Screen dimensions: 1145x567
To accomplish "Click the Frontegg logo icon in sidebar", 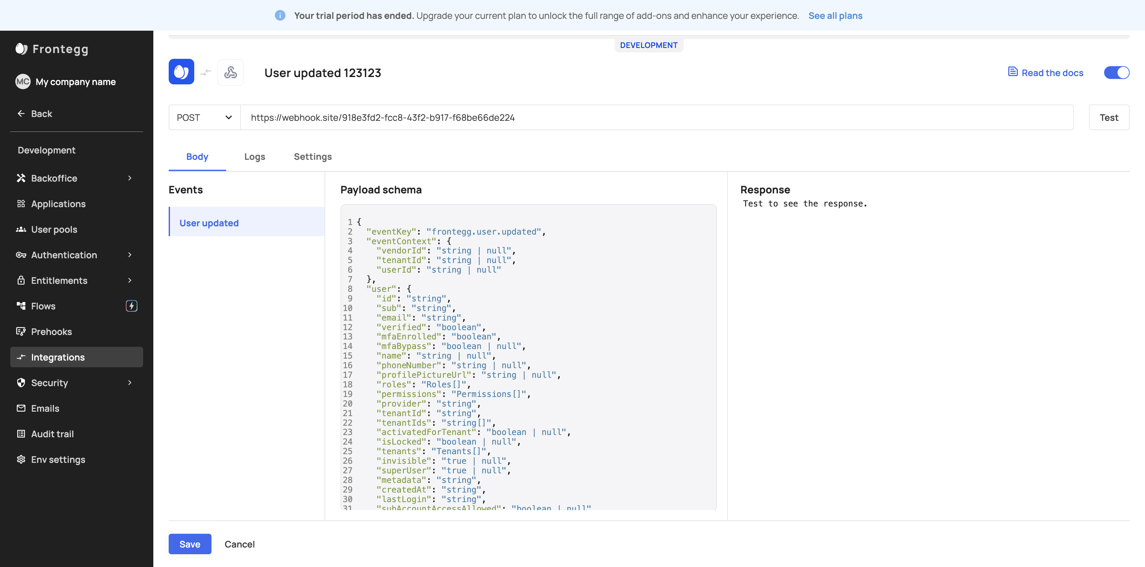I will (x=21, y=49).
